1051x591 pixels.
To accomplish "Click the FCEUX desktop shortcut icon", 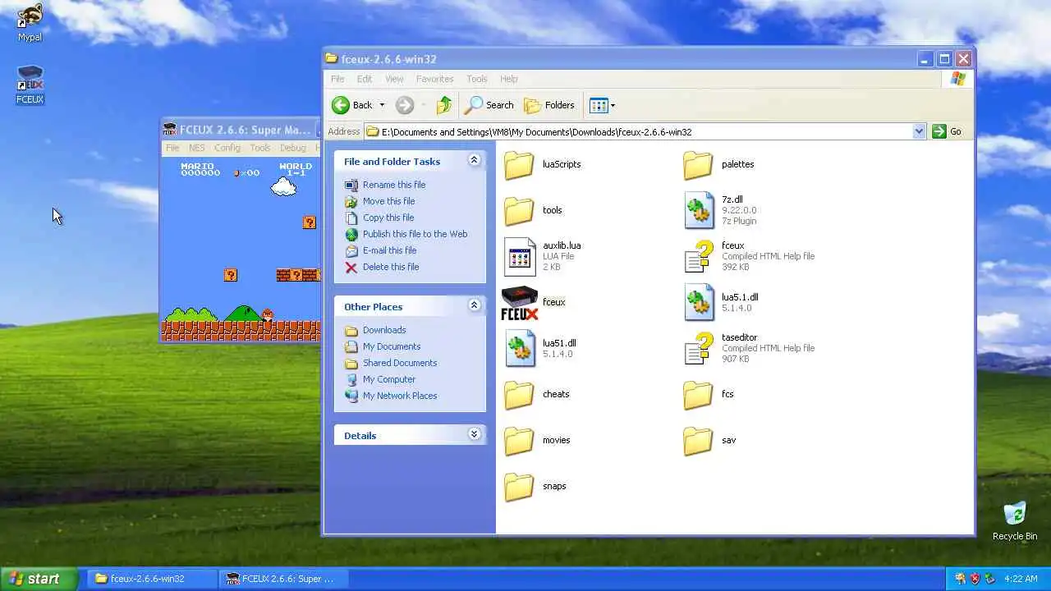I will [x=30, y=80].
